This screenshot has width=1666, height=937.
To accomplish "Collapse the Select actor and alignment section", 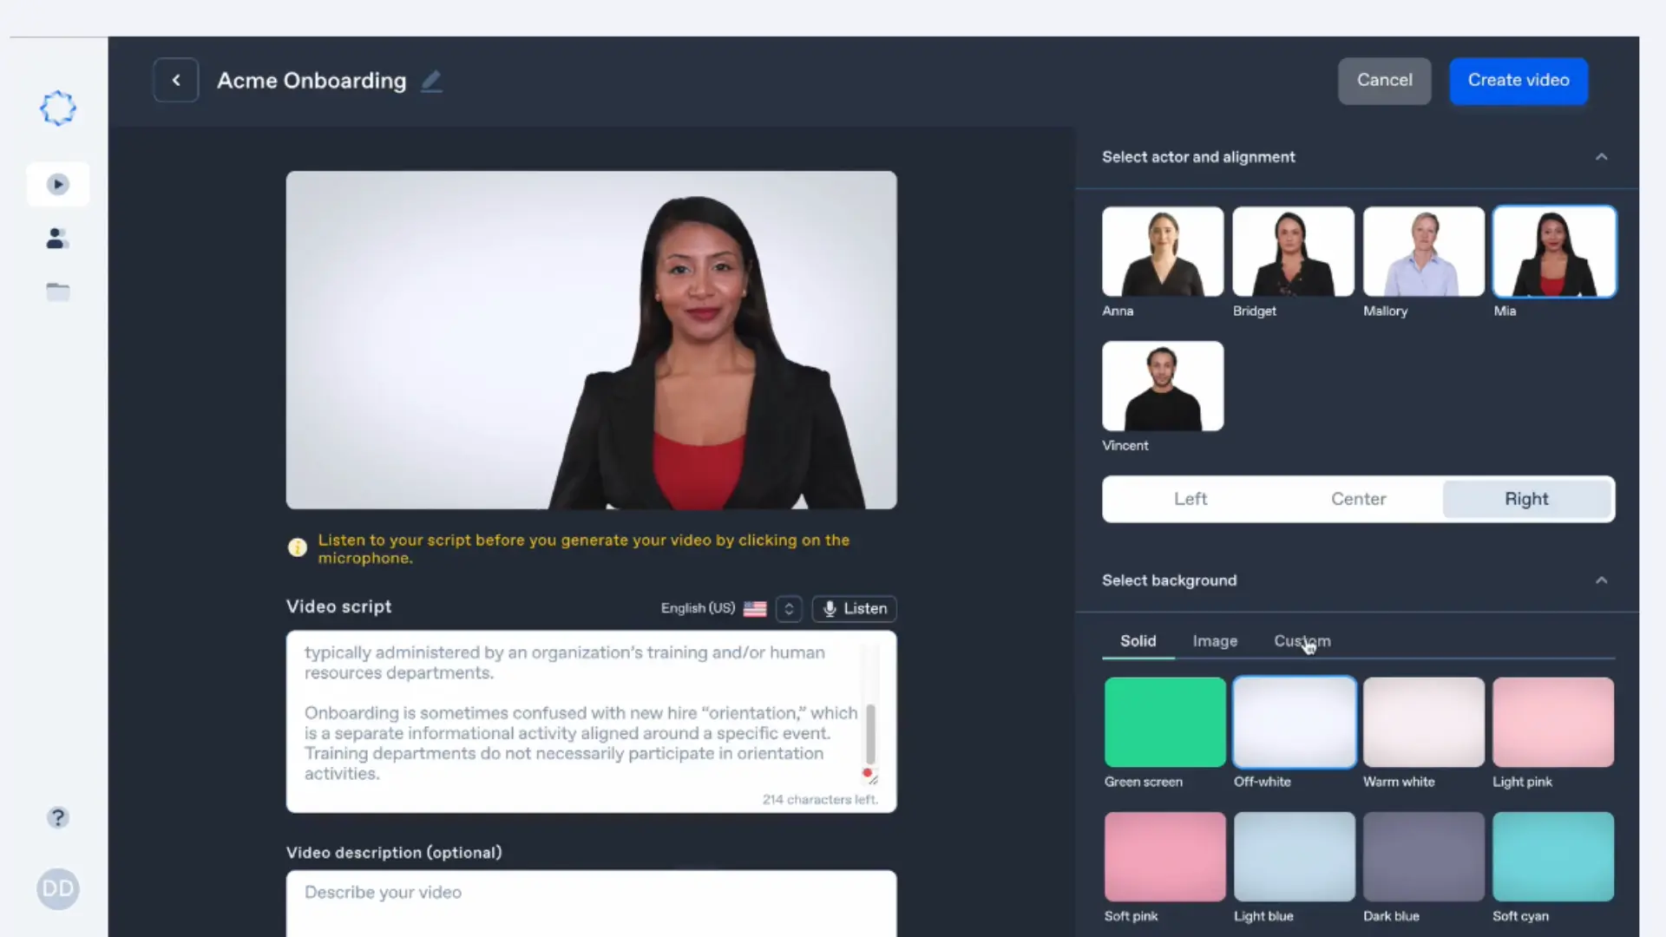I will (1602, 157).
